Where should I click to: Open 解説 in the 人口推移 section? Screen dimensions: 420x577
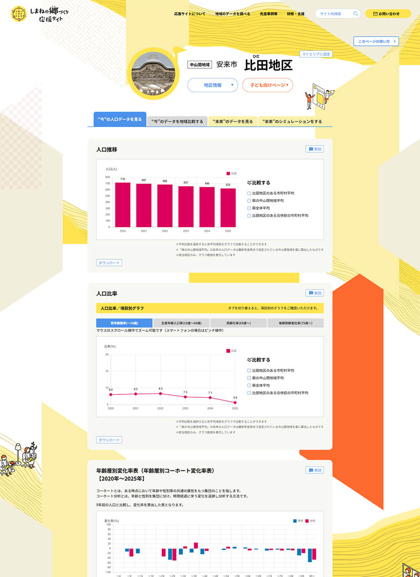tap(315, 149)
